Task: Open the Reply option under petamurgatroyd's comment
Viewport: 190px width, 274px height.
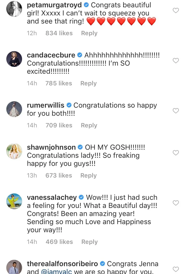Action: pyautogui.click(x=89, y=33)
